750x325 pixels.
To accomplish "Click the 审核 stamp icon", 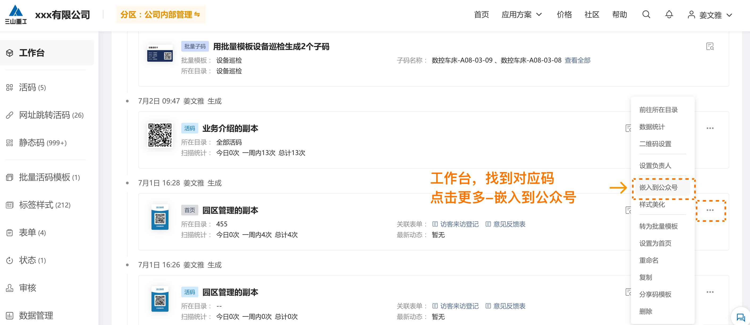I will click(10, 288).
